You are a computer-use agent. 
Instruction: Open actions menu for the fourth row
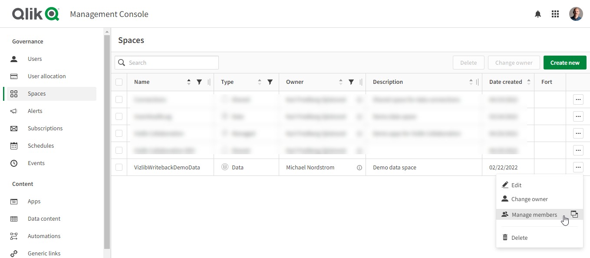(578, 150)
